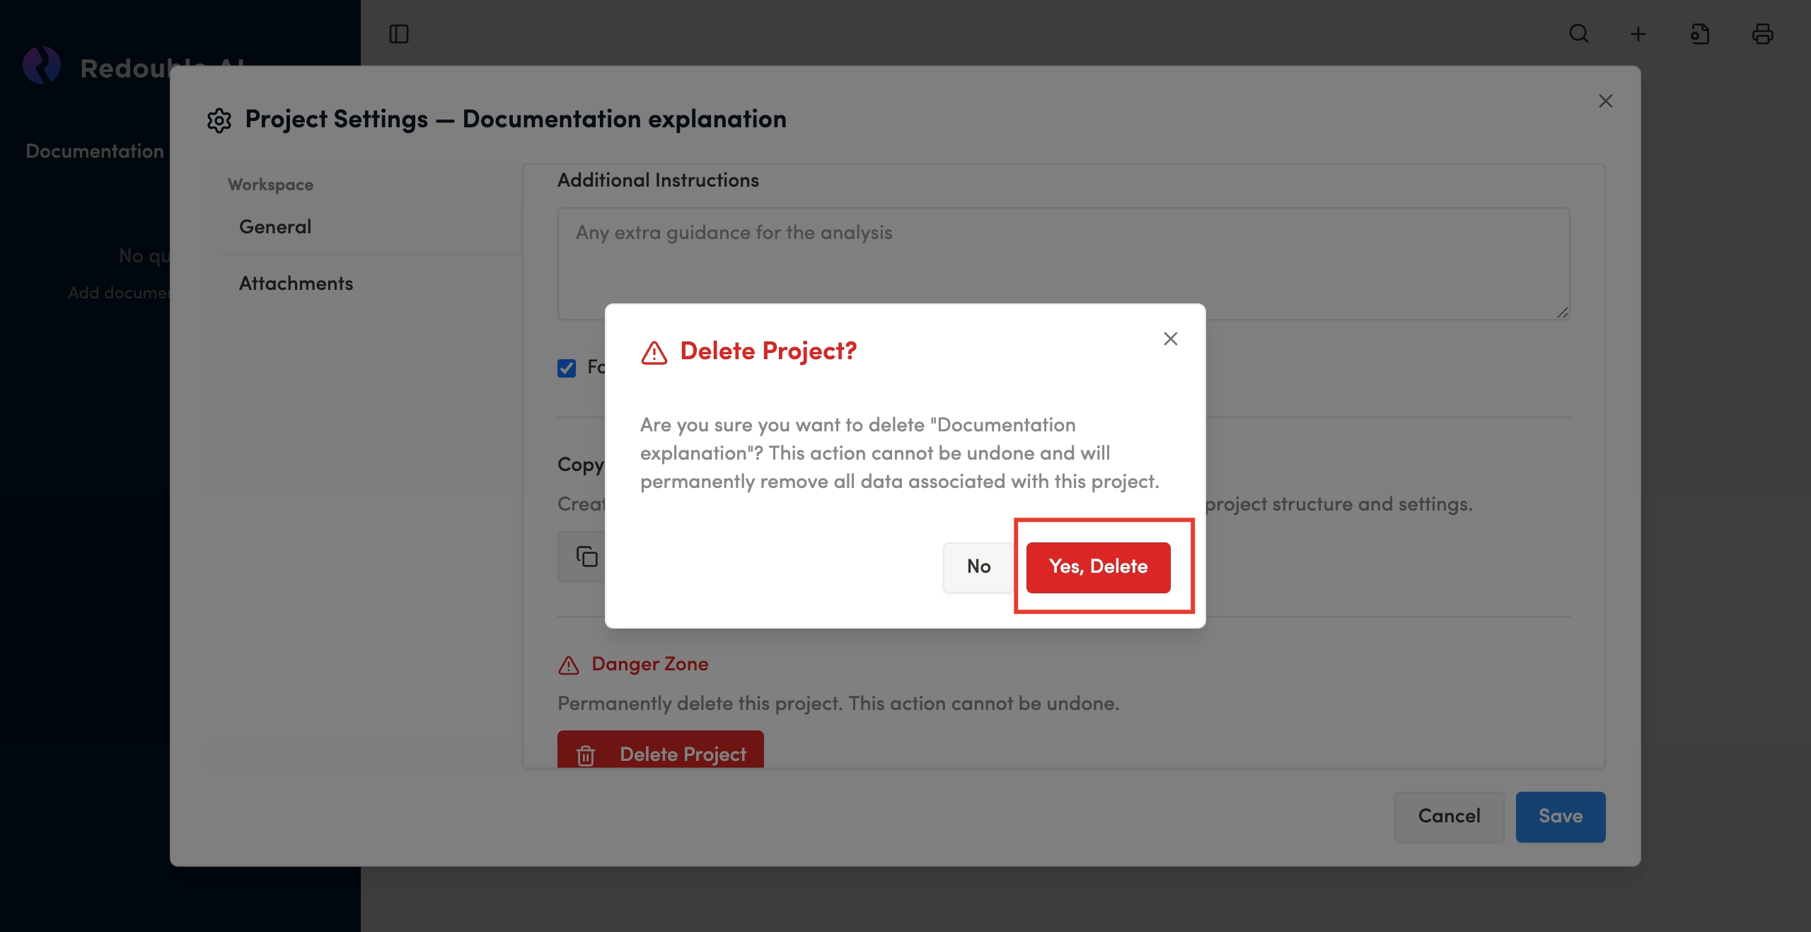
Task: Select the General settings tab
Action: [x=275, y=227]
